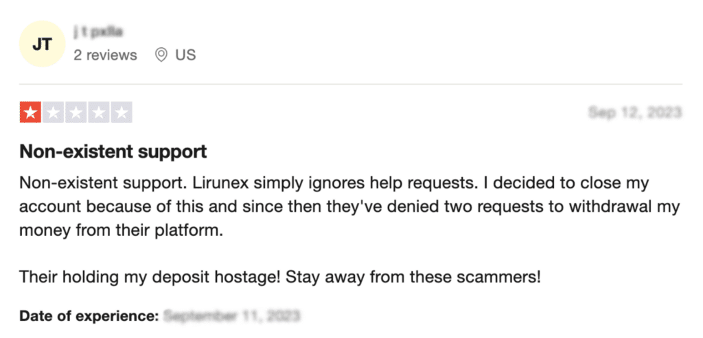The width and height of the screenshot is (703, 338).
Task: Click the second gray star
Action: [x=54, y=112]
